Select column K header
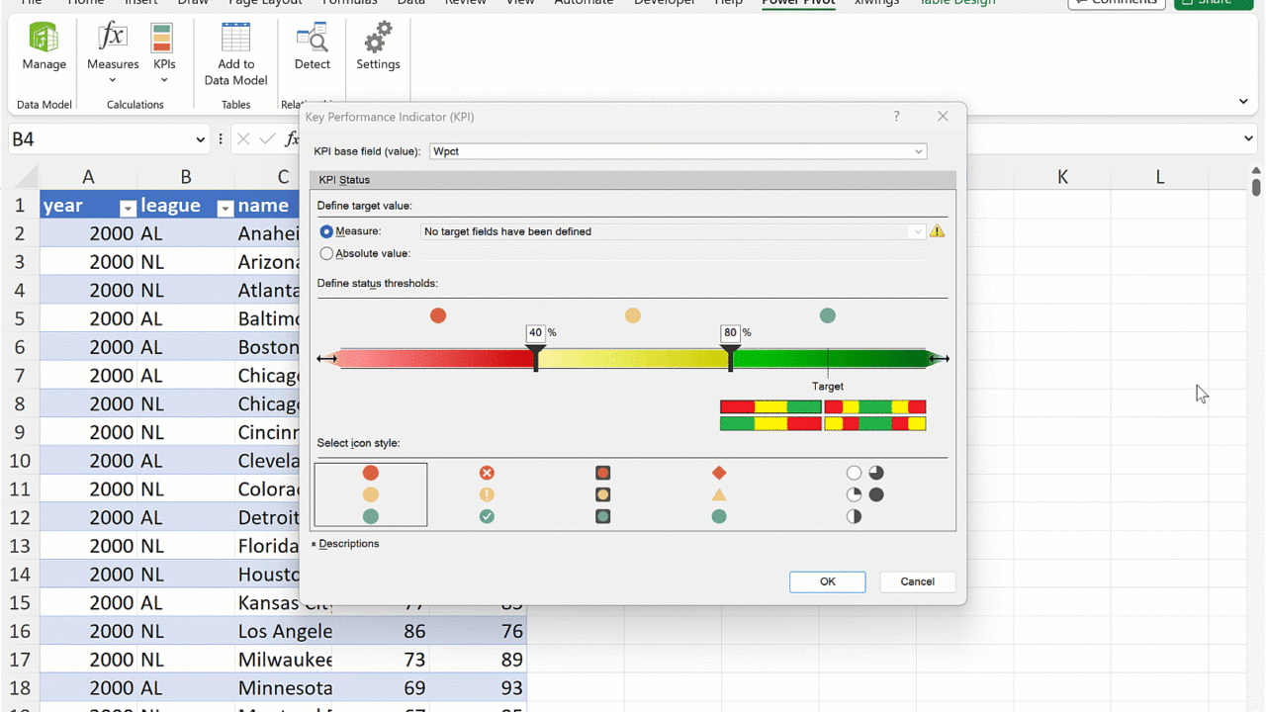The height and width of the screenshot is (712, 1266). tap(1062, 177)
